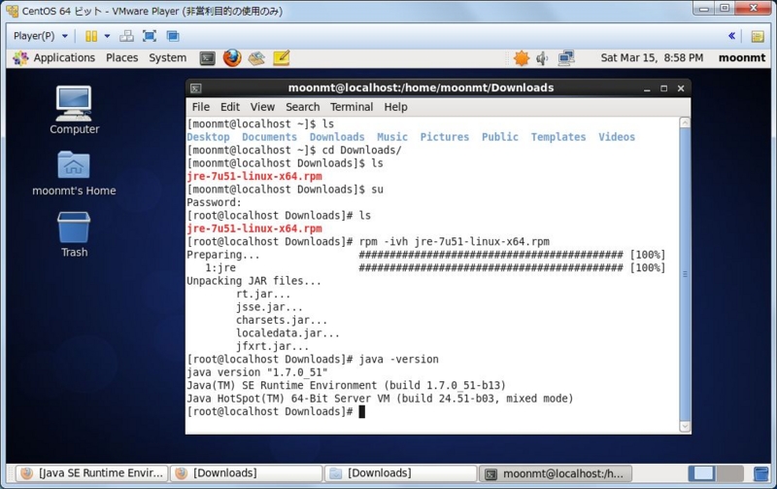Image resolution: width=777 pixels, height=489 pixels.
Task: Open the terminal Help menu
Action: tap(395, 107)
